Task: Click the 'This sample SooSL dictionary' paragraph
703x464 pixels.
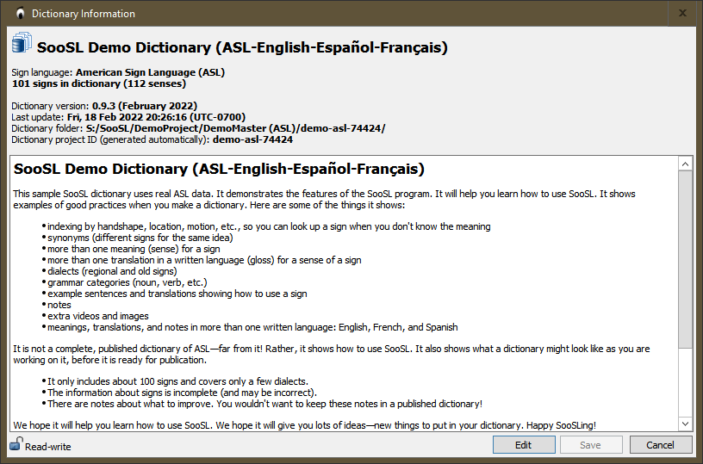Action: (324, 200)
